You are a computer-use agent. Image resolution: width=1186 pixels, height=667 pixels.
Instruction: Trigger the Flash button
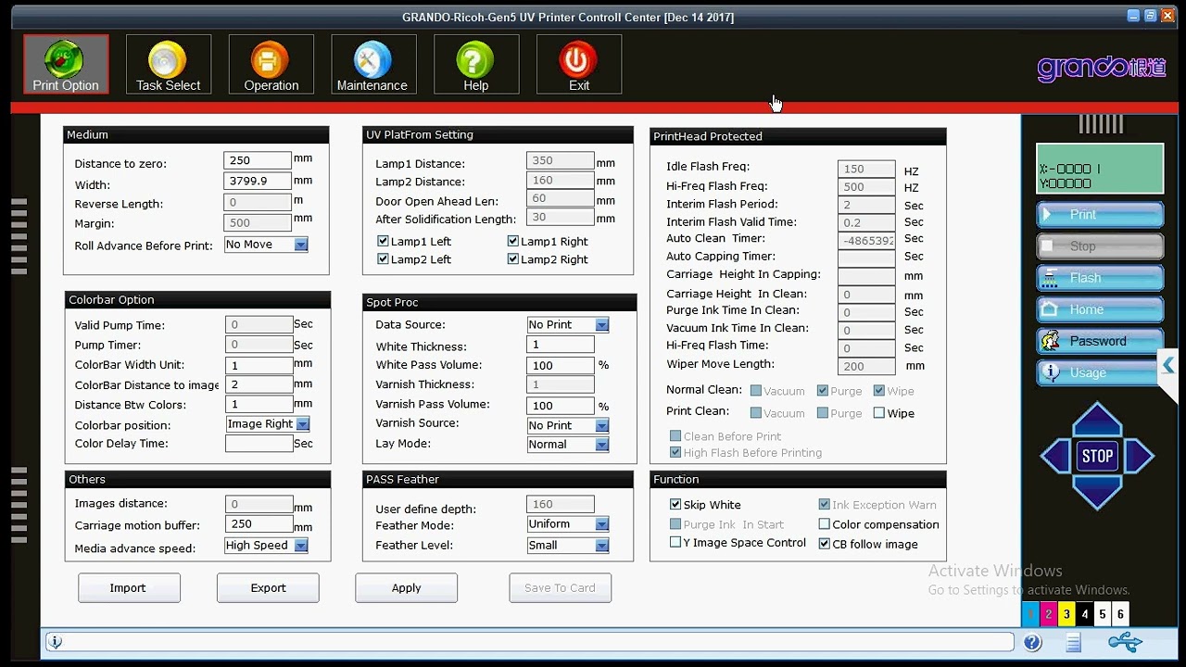click(x=1100, y=278)
